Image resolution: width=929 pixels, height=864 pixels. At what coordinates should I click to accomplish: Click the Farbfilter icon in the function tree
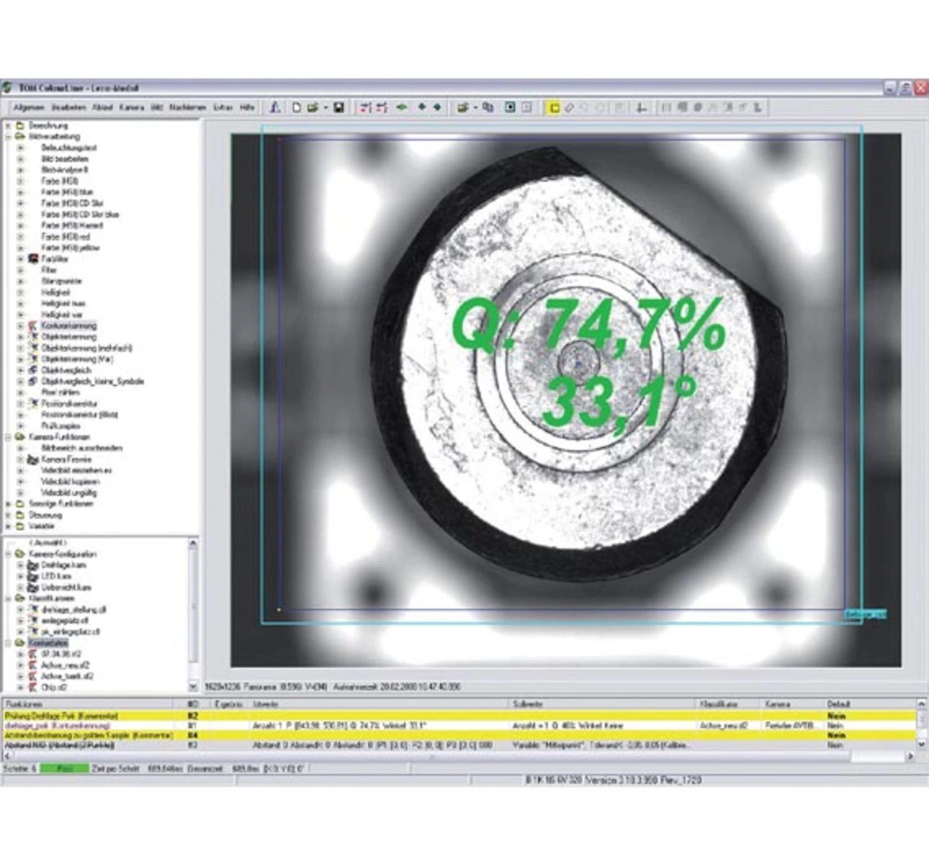[x=33, y=259]
